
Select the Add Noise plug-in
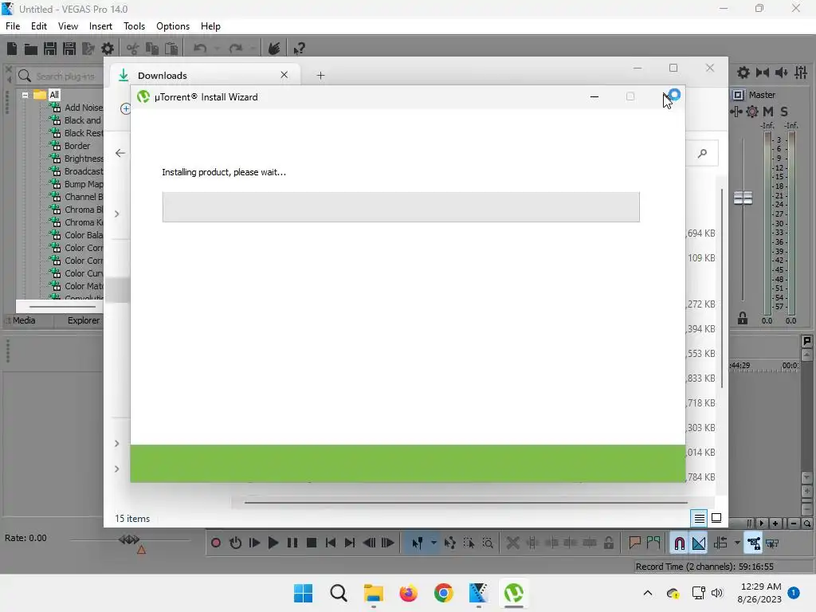83,108
